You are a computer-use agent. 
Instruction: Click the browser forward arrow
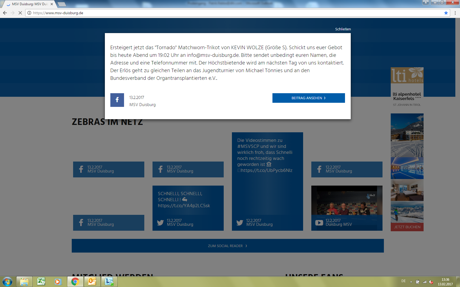coord(13,13)
